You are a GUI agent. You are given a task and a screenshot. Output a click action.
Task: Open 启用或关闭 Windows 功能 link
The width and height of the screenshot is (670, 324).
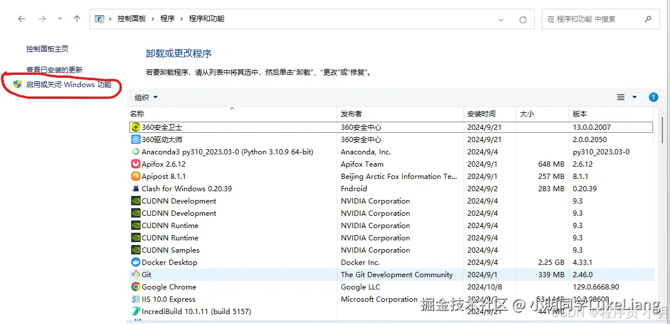[x=69, y=85]
